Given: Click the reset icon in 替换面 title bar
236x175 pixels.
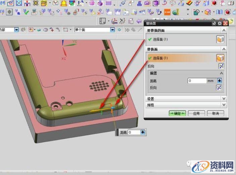Looking at the screenshot, I should click(214, 23).
